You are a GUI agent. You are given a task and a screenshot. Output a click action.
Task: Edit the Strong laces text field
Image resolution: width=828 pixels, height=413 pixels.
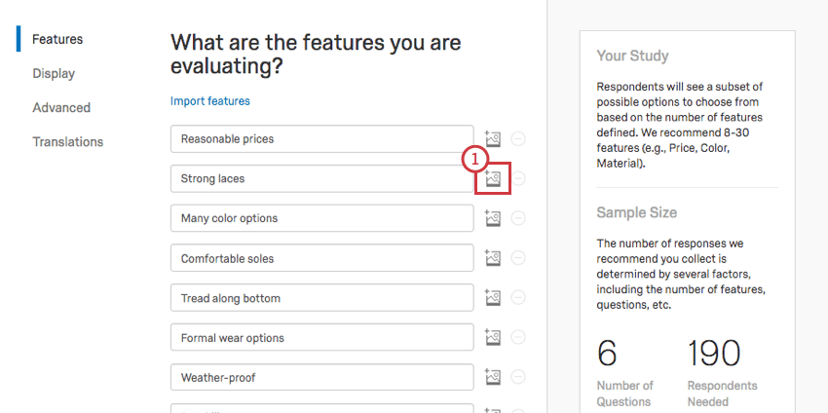321,179
